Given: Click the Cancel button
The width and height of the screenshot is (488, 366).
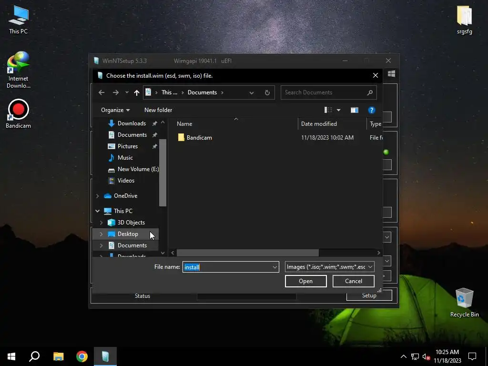Looking at the screenshot, I should [x=353, y=281].
